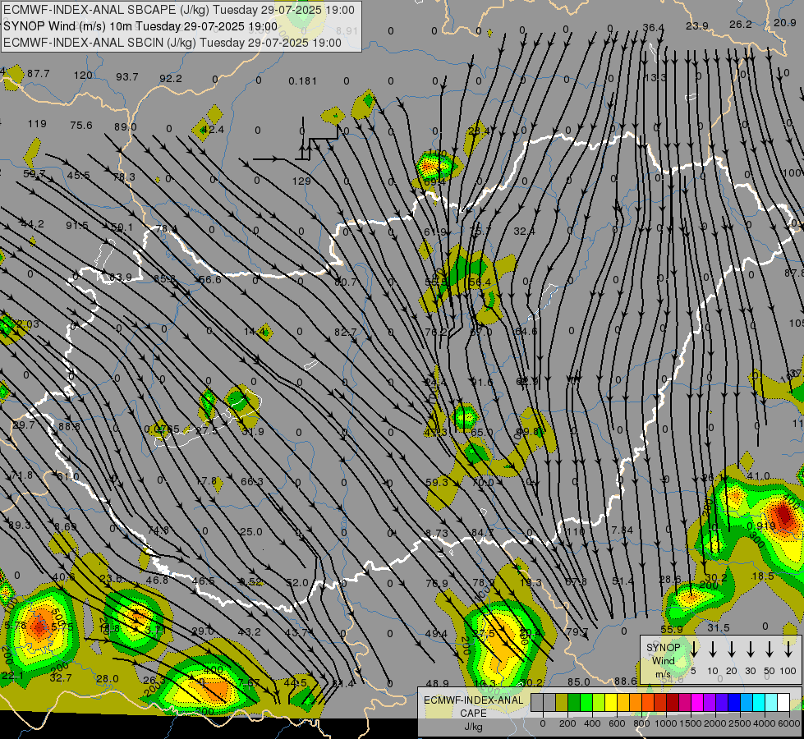Click the 120 map value
804x739 pixels.
(x=83, y=76)
